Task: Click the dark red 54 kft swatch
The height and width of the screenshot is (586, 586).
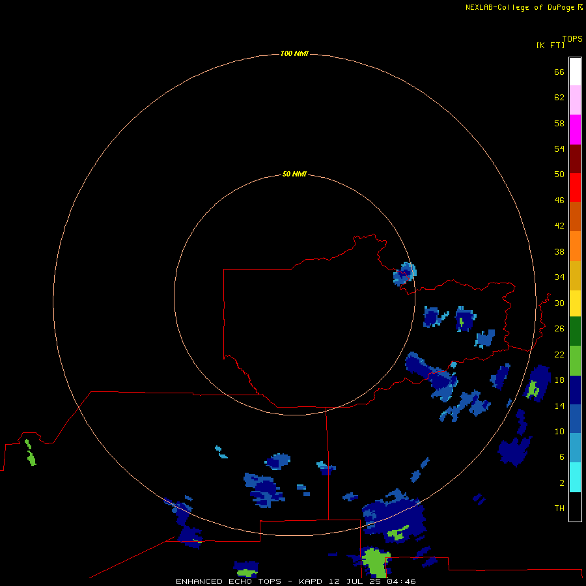Action: [575, 158]
